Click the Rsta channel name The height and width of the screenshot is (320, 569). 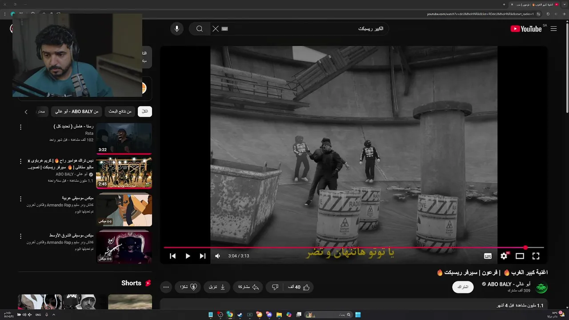89,133
